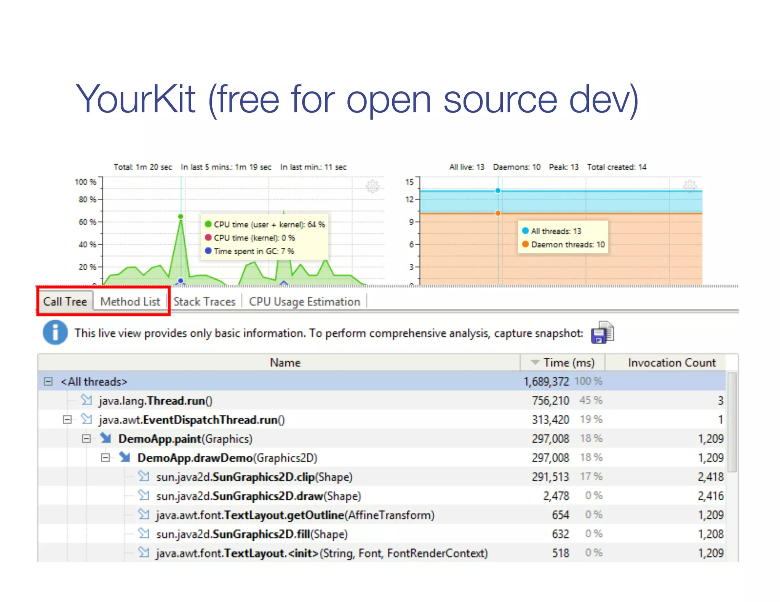The width and height of the screenshot is (780, 602).
Task: Sort by the Time (ms) column header
Action: tap(563, 363)
